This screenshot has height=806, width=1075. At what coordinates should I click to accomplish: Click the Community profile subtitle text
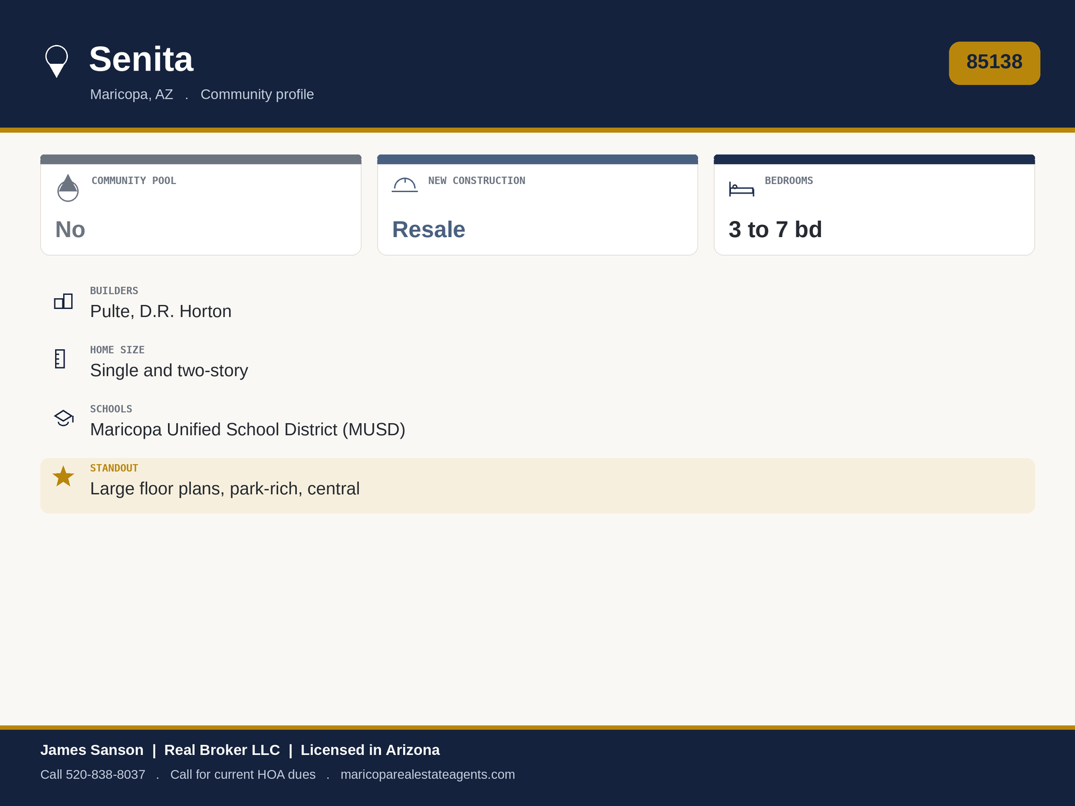(x=257, y=94)
